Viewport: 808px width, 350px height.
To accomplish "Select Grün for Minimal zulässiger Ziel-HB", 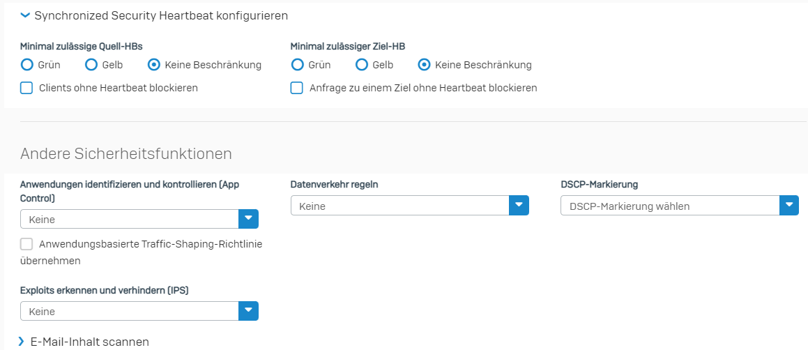I will point(297,64).
